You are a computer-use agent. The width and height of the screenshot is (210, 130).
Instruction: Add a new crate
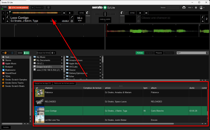click(x=4, y=53)
